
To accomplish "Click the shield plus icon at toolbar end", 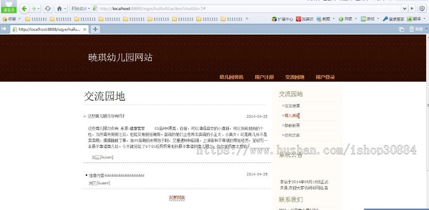I will pos(422,9).
